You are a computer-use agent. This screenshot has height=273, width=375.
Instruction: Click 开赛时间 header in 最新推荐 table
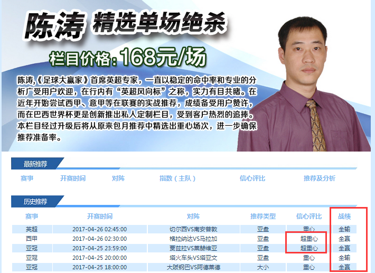73,178
